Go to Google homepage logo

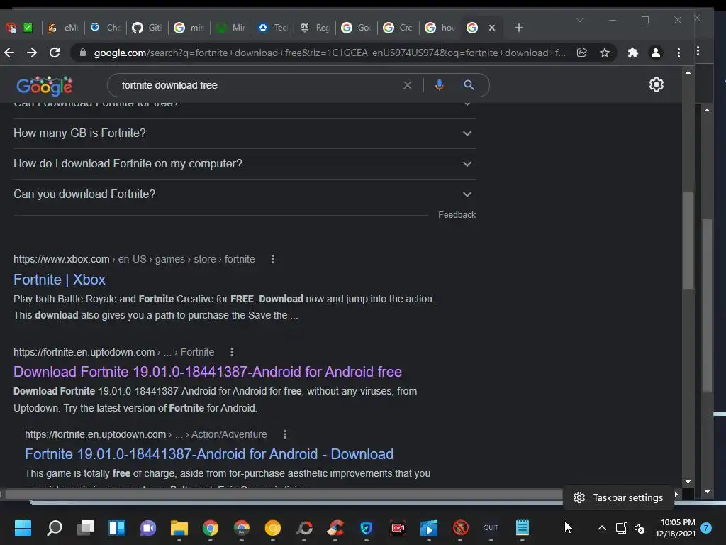[x=45, y=86]
